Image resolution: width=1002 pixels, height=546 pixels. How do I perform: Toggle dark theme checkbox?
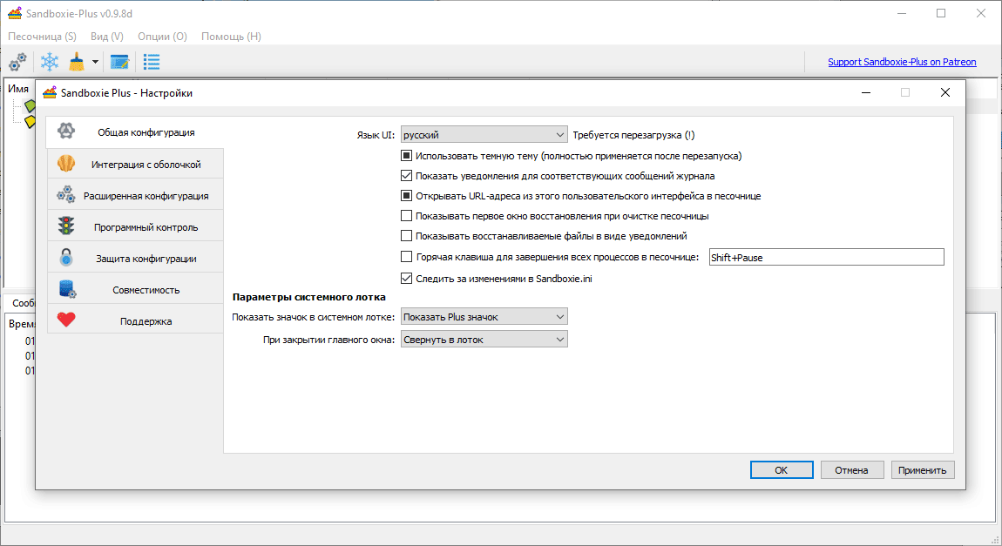[406, 155]
